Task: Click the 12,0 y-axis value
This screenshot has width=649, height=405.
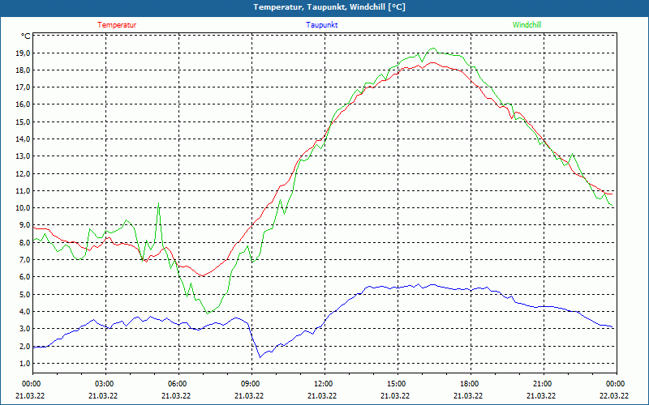Action: (x=23, y=173)
